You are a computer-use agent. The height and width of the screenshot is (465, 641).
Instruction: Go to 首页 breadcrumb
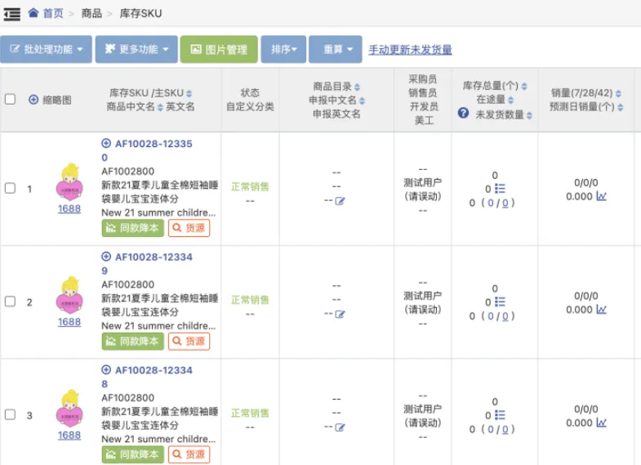[53, 14]
